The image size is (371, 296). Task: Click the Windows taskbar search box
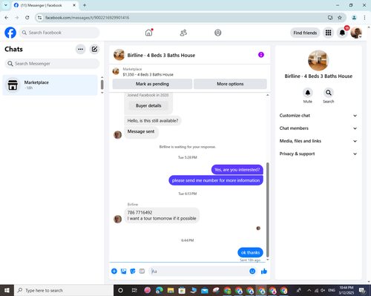point(64,290)
